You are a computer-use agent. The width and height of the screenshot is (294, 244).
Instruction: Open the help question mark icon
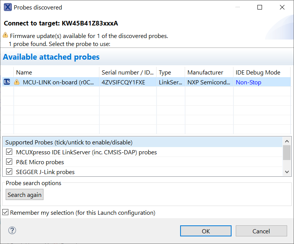click(x=12, y=230)
